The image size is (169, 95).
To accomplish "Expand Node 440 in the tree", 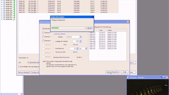I will coord(2,15).
